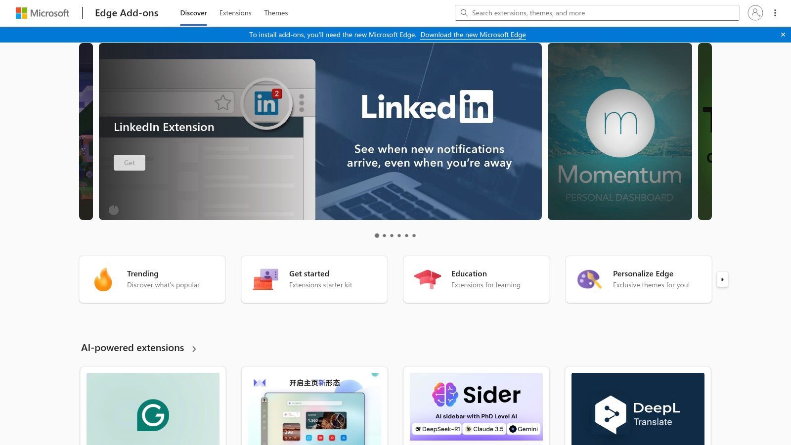Open the three-dot settings menu
The height and width of the screenshot is (445, 791).
pos(775,13)
